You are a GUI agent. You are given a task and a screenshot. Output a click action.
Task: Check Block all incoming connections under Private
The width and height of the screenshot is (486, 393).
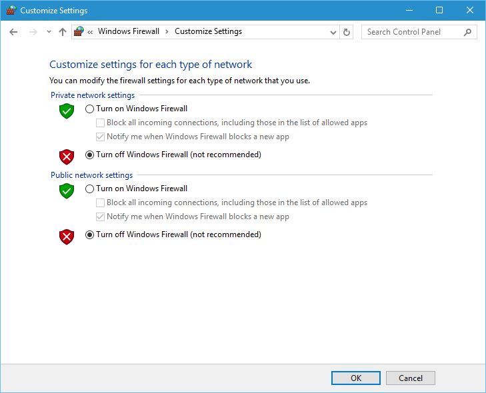coord(100,123)
